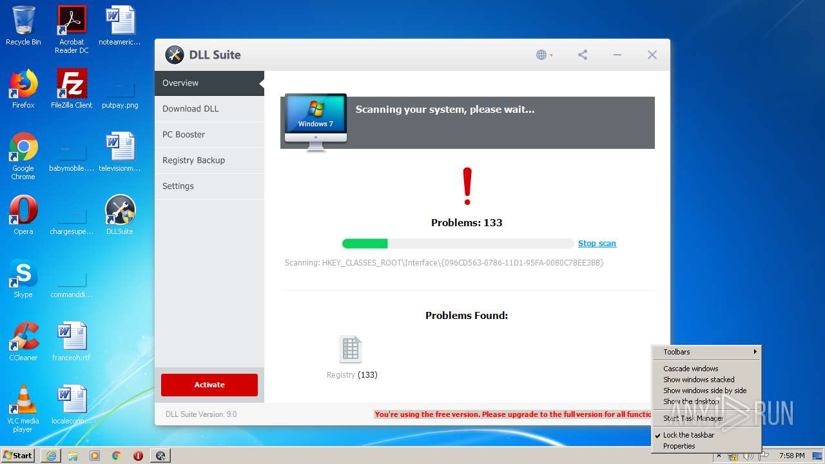Click 'DLL Suite Version: 9.0' text
The image size is (825, 464).
click(201, 414)
